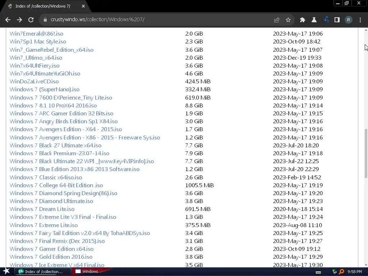Download Windows 7 Diamond Ultimate.iso
The height and width of the screenshot is (276, 368).
tap(51, 201)
